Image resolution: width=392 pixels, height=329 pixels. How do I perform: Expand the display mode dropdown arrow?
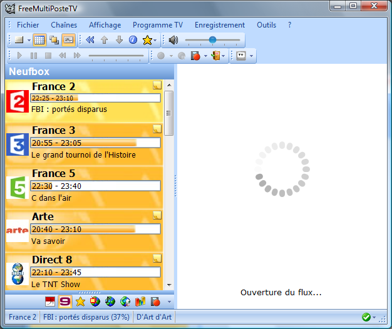click(29, 40)
